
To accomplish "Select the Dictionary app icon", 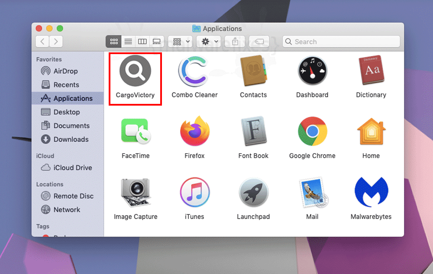I will pos(371,70).
